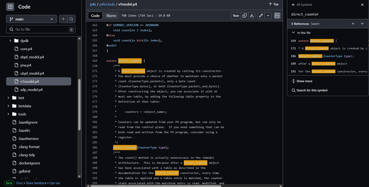Click the p4include breadcrumb link
Image resolution: width=369 pixels, height=187 pixels.
pos(107,4)
